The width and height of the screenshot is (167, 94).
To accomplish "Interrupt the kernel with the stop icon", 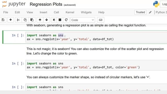I will (60, 20).
